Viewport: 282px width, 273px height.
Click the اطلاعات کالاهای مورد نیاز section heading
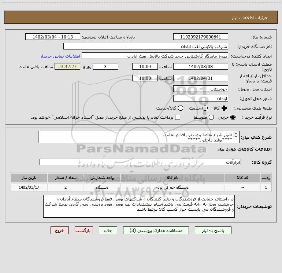click(x=245, y=149)
